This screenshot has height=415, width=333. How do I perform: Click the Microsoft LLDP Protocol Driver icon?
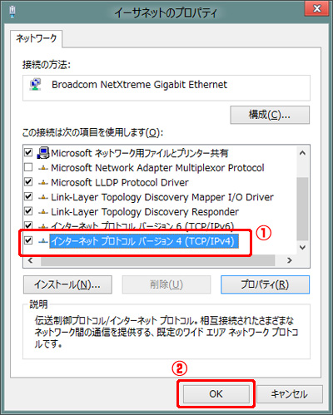[x=43, y=182]
